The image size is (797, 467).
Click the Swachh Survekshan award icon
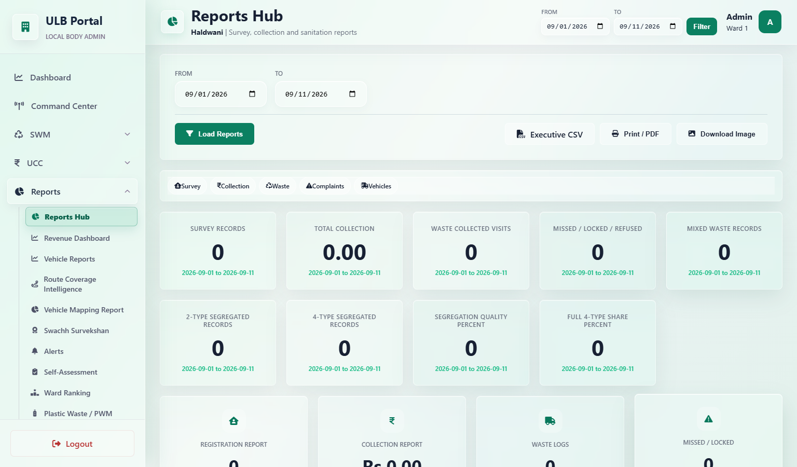tap(35, 331)
